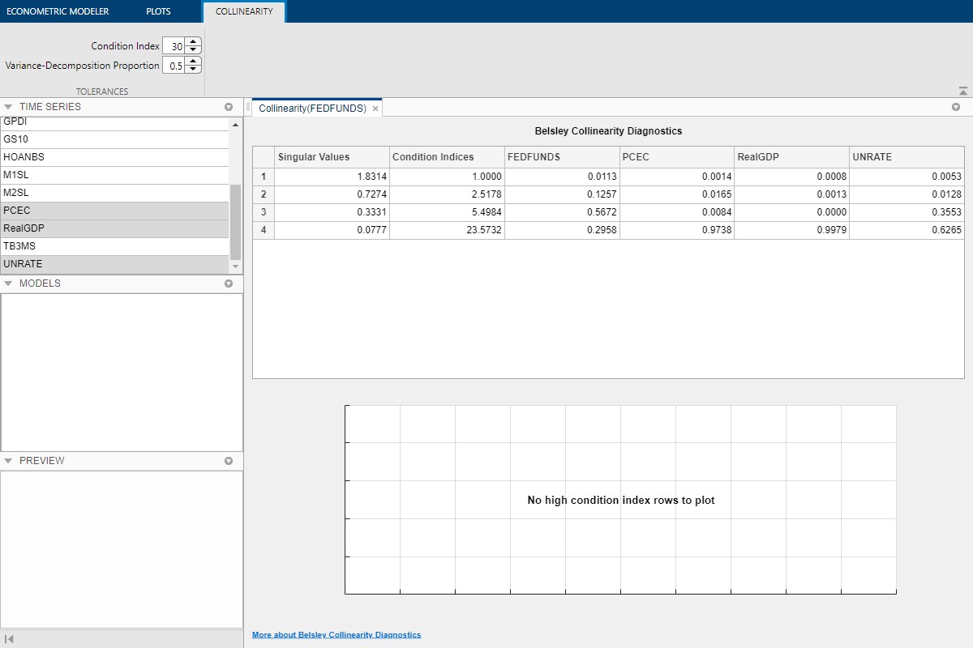Collapse the Models panel
Screen dimensions: 973x648
tap(8, 283)
